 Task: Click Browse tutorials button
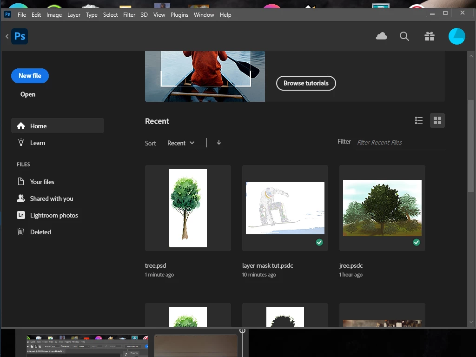(306, 83)
